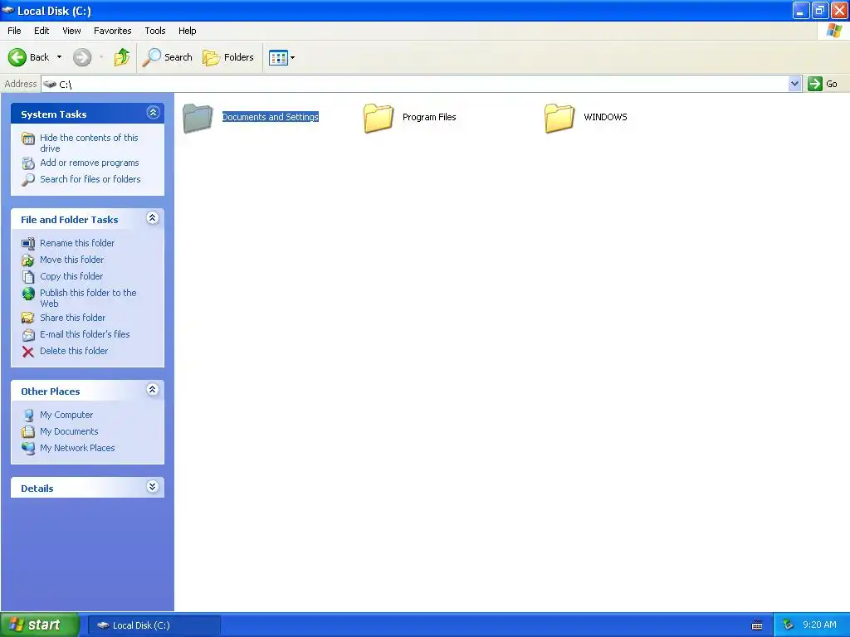This screenshot has height=637, width=850.
Task: Open My Network Places link
Action: click(x=77, y=448)
